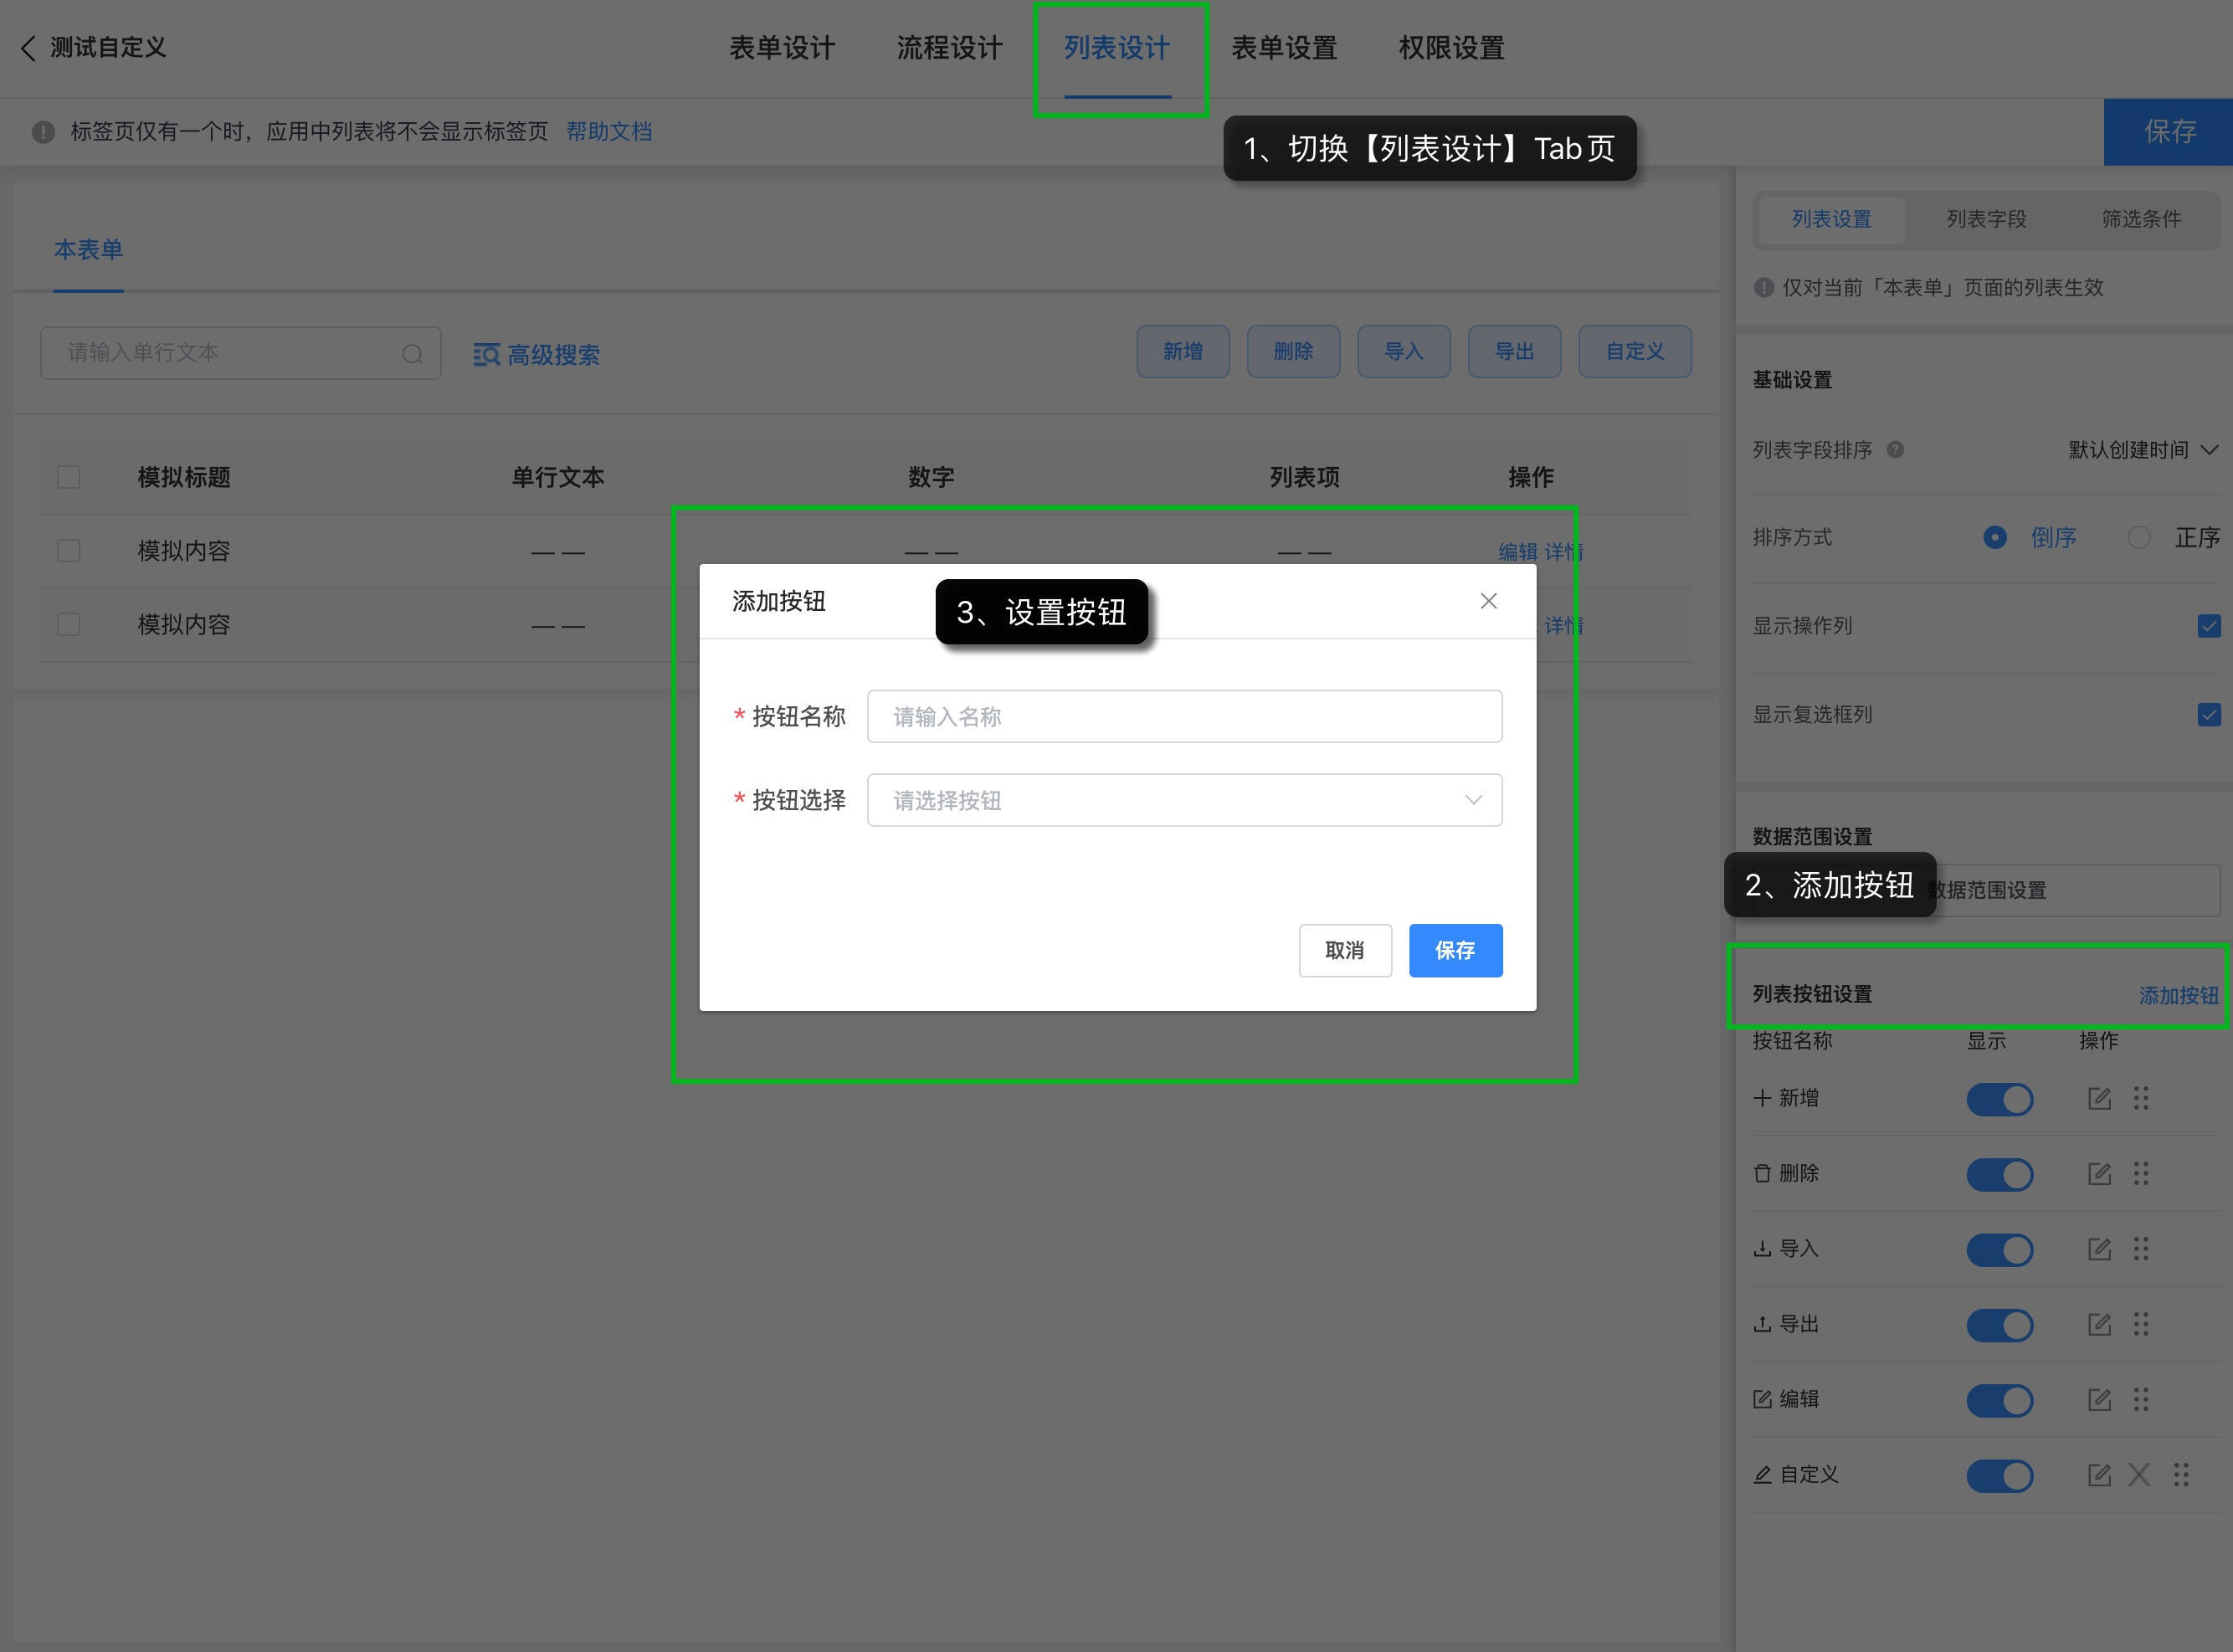
Task: Click the drag handle for 自定义 row
Action: 2181,1475
